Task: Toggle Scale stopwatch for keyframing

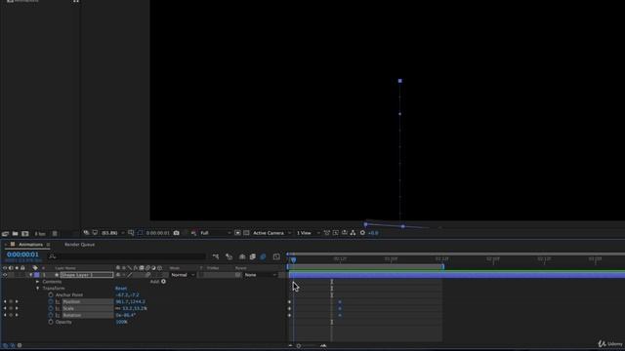Action: [x=51, y=308]
